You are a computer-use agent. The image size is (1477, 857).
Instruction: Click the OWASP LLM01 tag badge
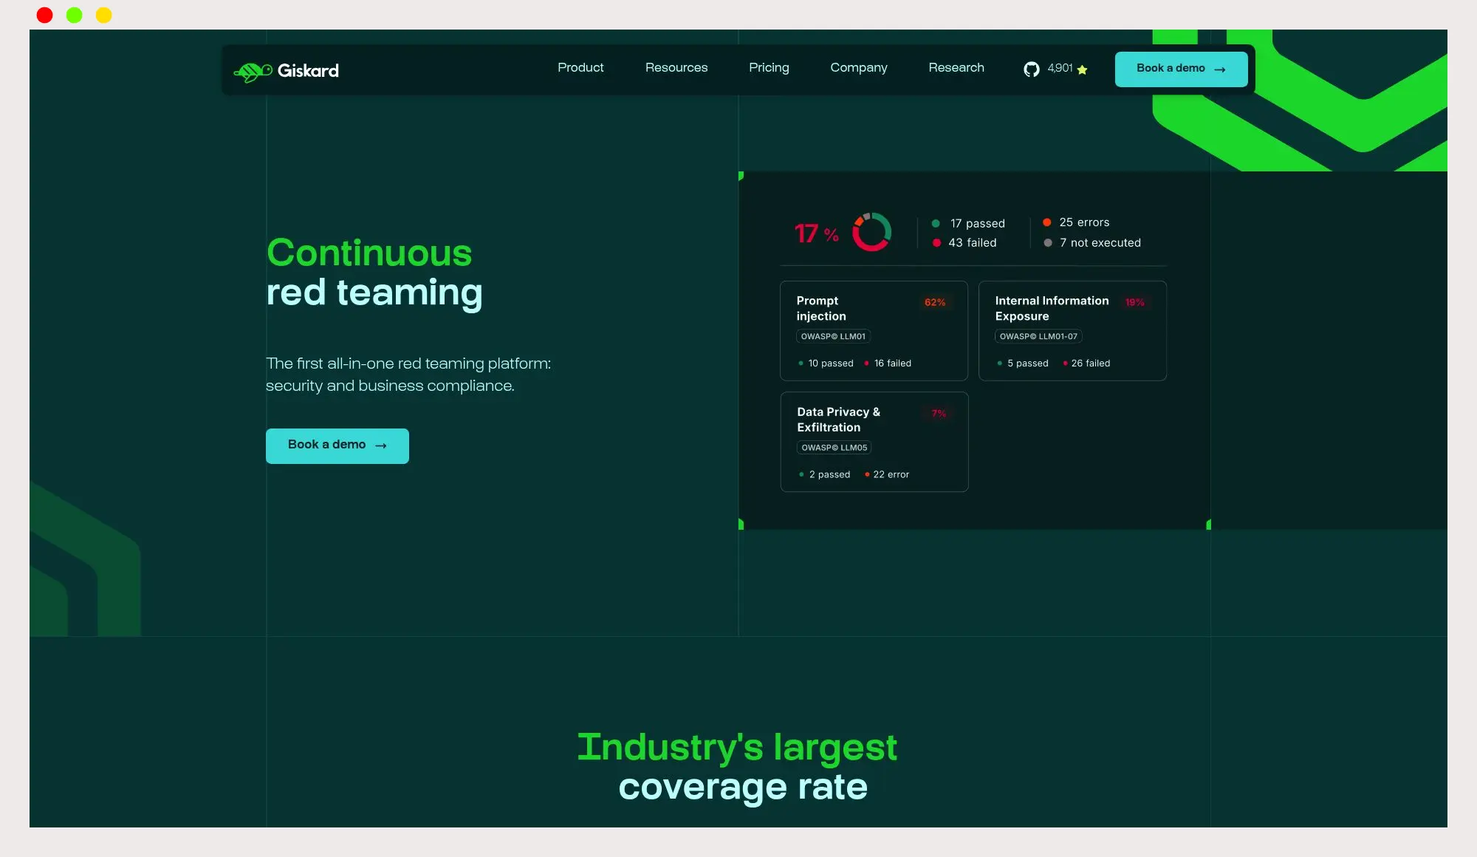click(833, 336)
